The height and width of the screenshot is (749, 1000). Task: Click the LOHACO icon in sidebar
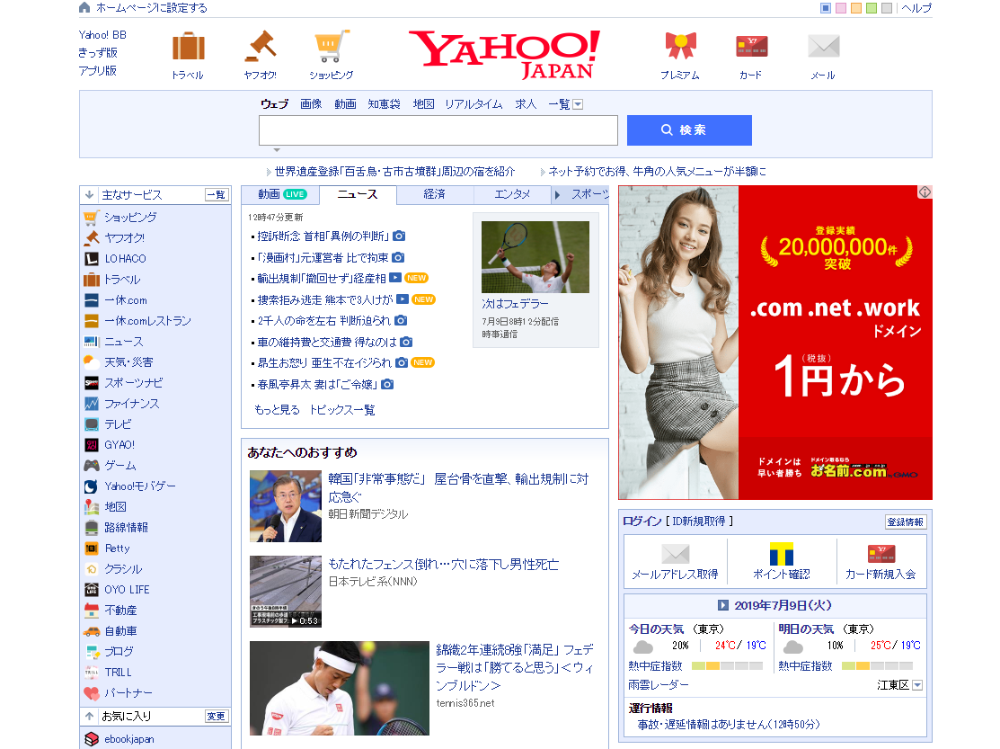(x=92, y=258)
